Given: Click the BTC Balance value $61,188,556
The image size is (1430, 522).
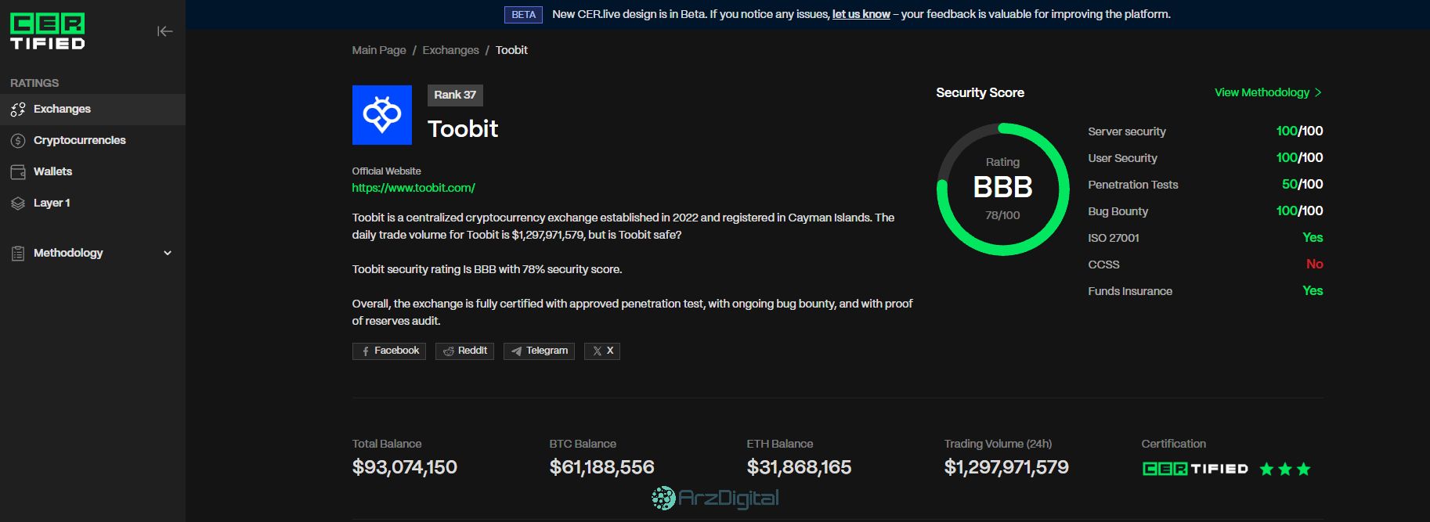Looking at the screenshot, I should click(x=601, y=467).
